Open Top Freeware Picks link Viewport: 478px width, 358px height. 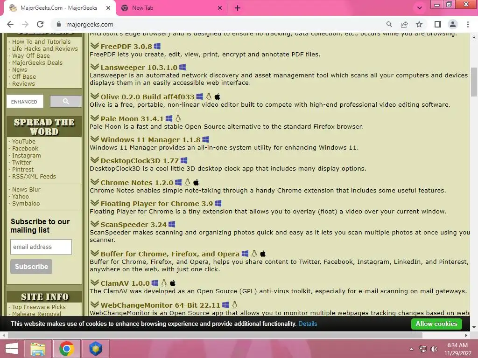pyautogui.click(x=39, y=307)
